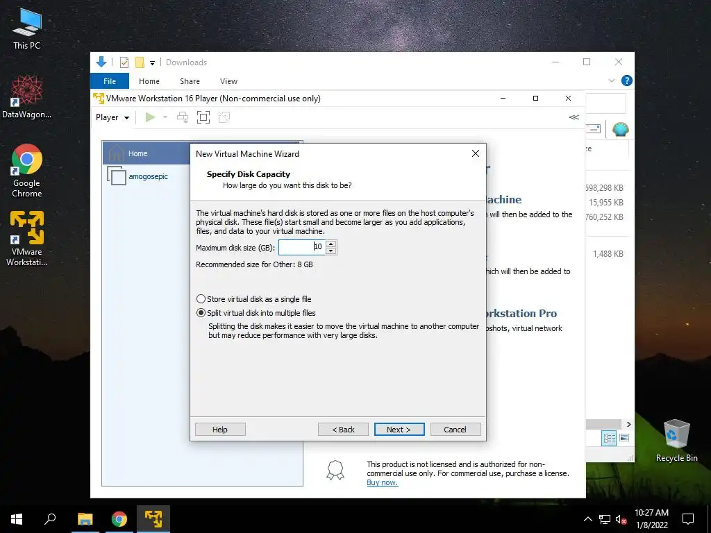Click the Unity mode toolbar icon
Image resolution: width=711 pixels, height=533 pixels.
tap(224, 117)
